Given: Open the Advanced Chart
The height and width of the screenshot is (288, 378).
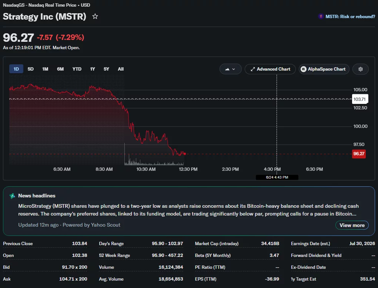Looking at the screenshot, I should 270,69.
